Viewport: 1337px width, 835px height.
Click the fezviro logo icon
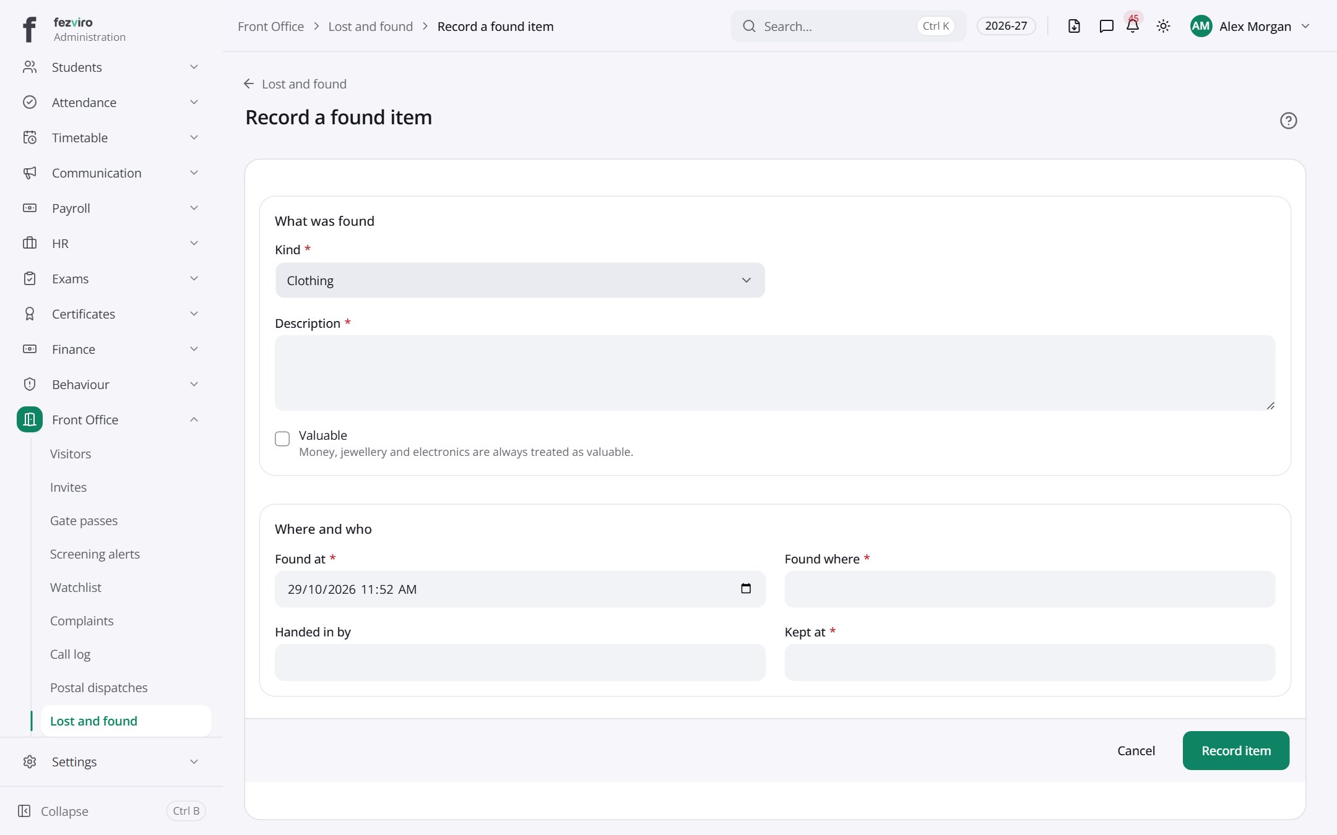29,29
